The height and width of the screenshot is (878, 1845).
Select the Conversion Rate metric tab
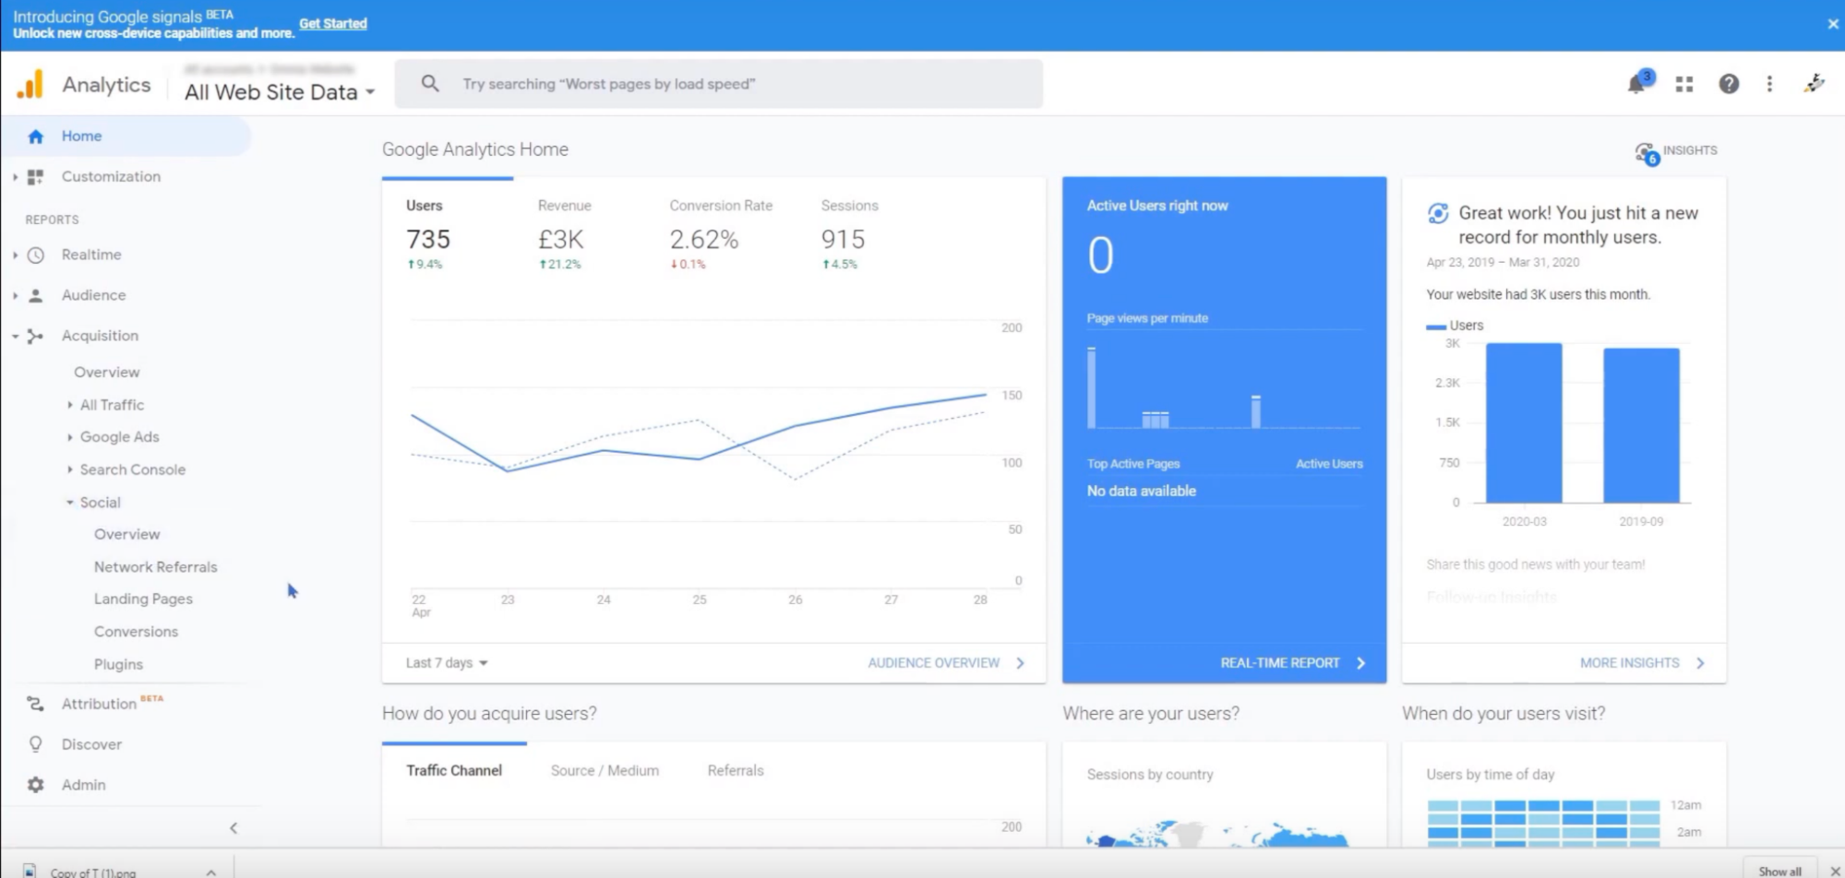(x=721, y=236)
